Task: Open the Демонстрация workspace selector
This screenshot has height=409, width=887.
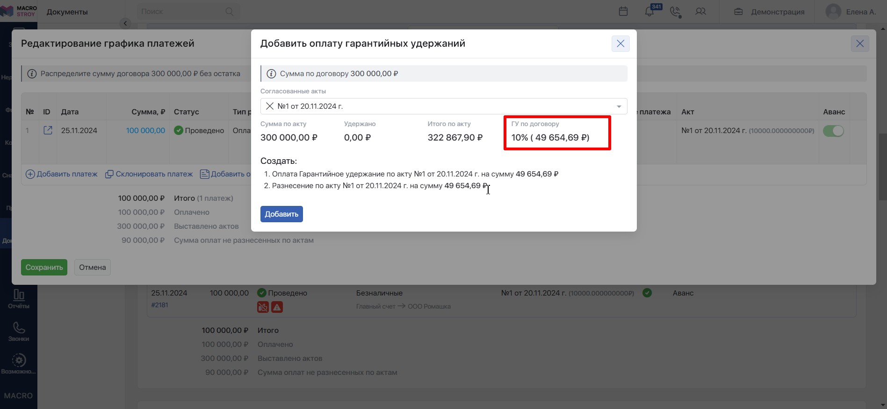Action: [x=769, y=12]
